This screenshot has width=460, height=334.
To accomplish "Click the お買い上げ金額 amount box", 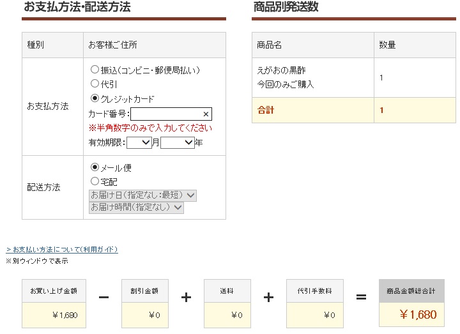I will coord(54,314).
